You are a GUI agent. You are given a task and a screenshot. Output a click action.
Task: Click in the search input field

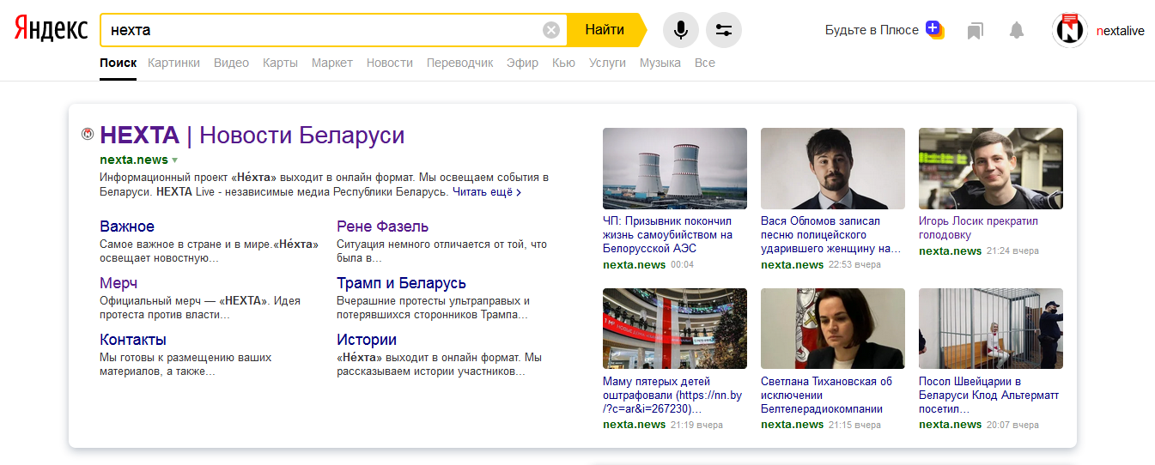(326, 30)
